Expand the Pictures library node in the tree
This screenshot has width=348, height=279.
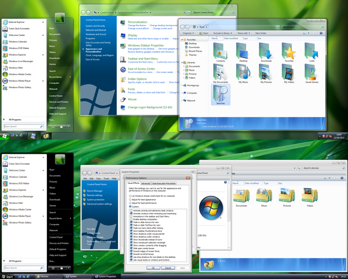(184, 74)
